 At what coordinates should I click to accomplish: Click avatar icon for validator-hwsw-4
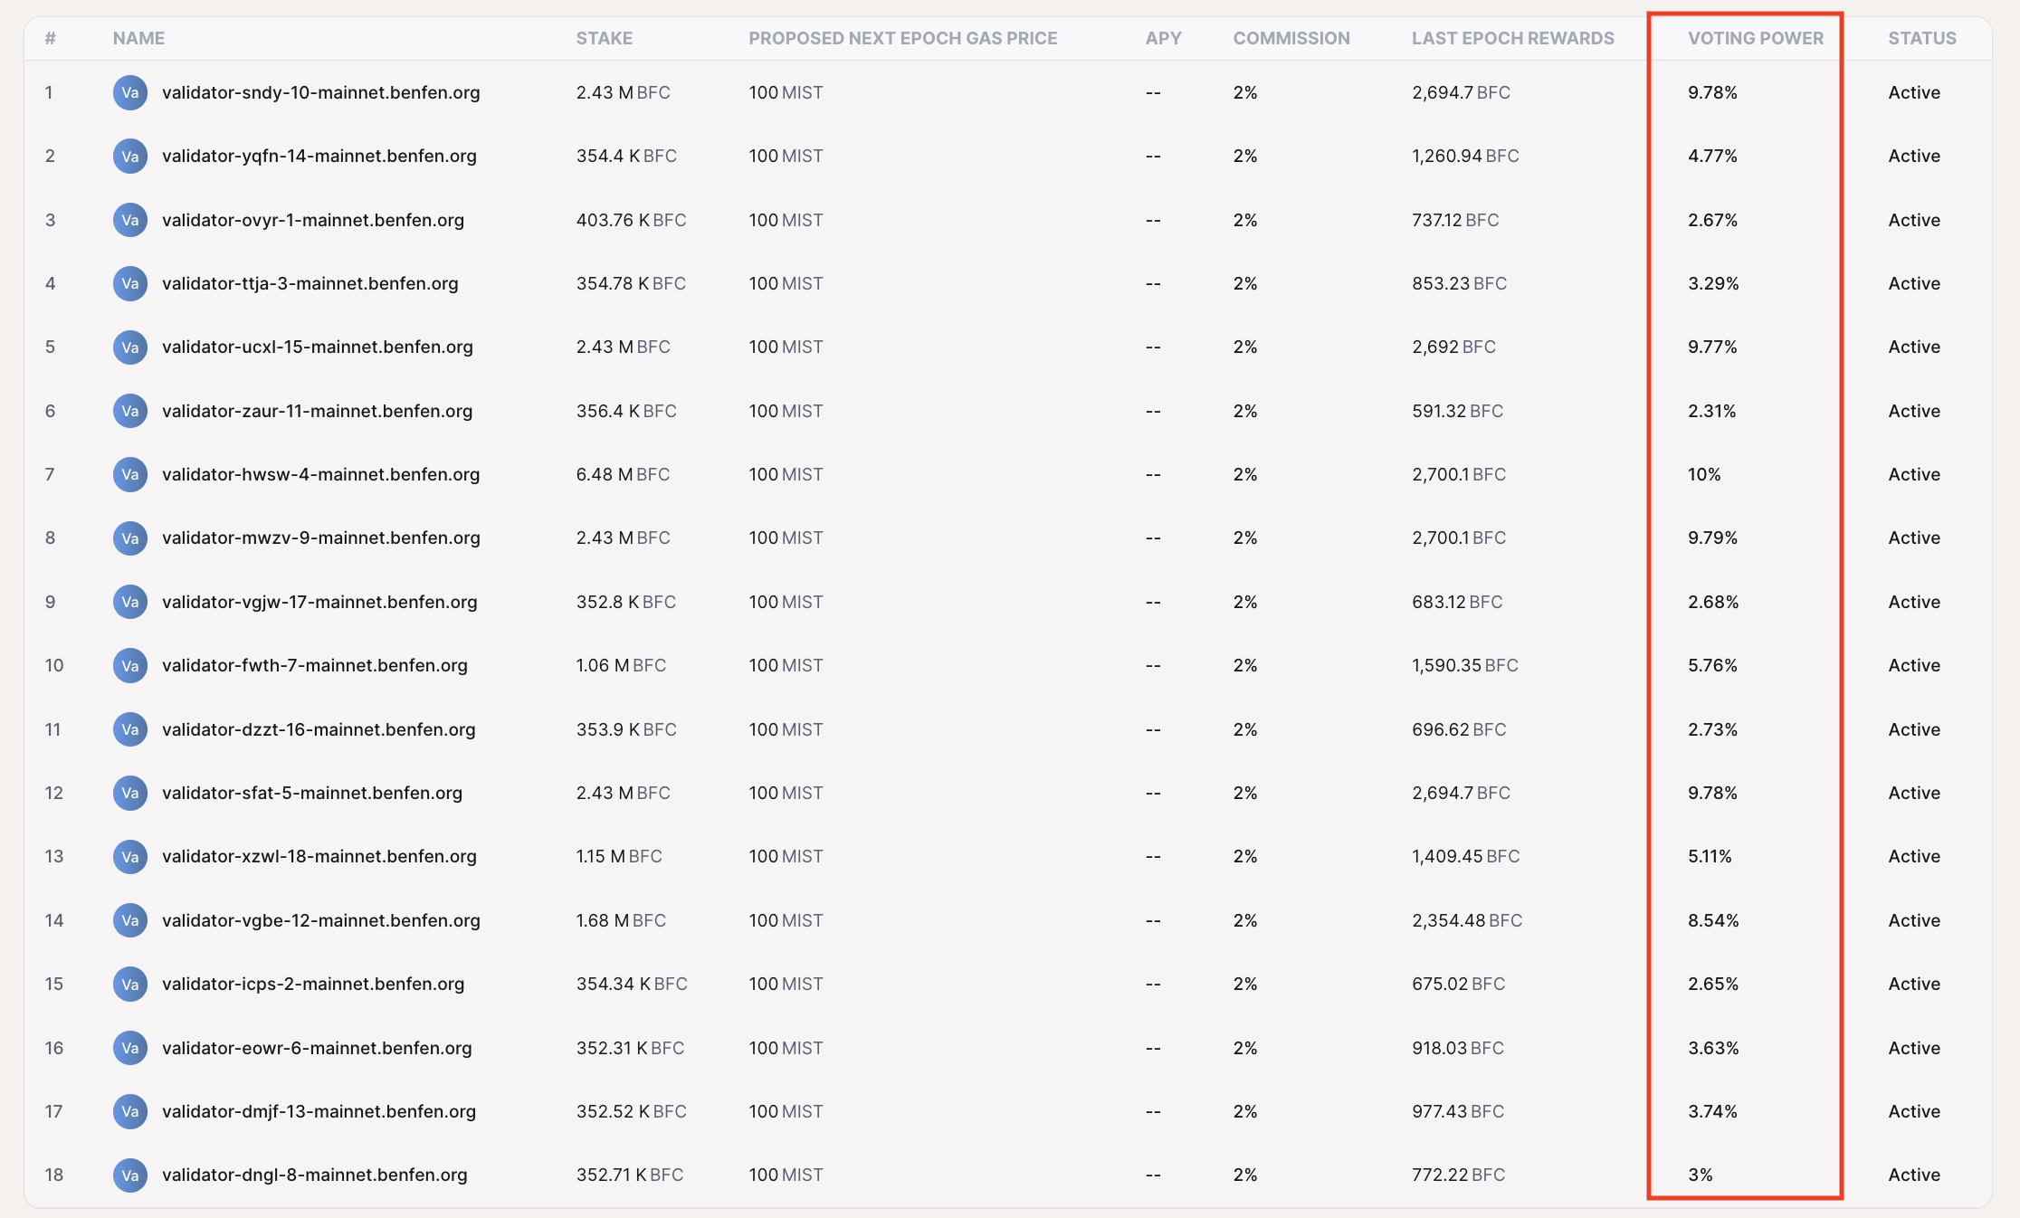pos(130,474)
